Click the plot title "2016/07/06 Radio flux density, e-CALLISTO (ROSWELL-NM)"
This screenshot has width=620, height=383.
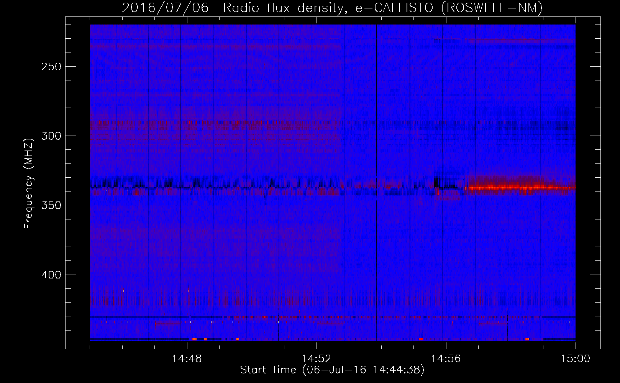(x=332, y=8)
